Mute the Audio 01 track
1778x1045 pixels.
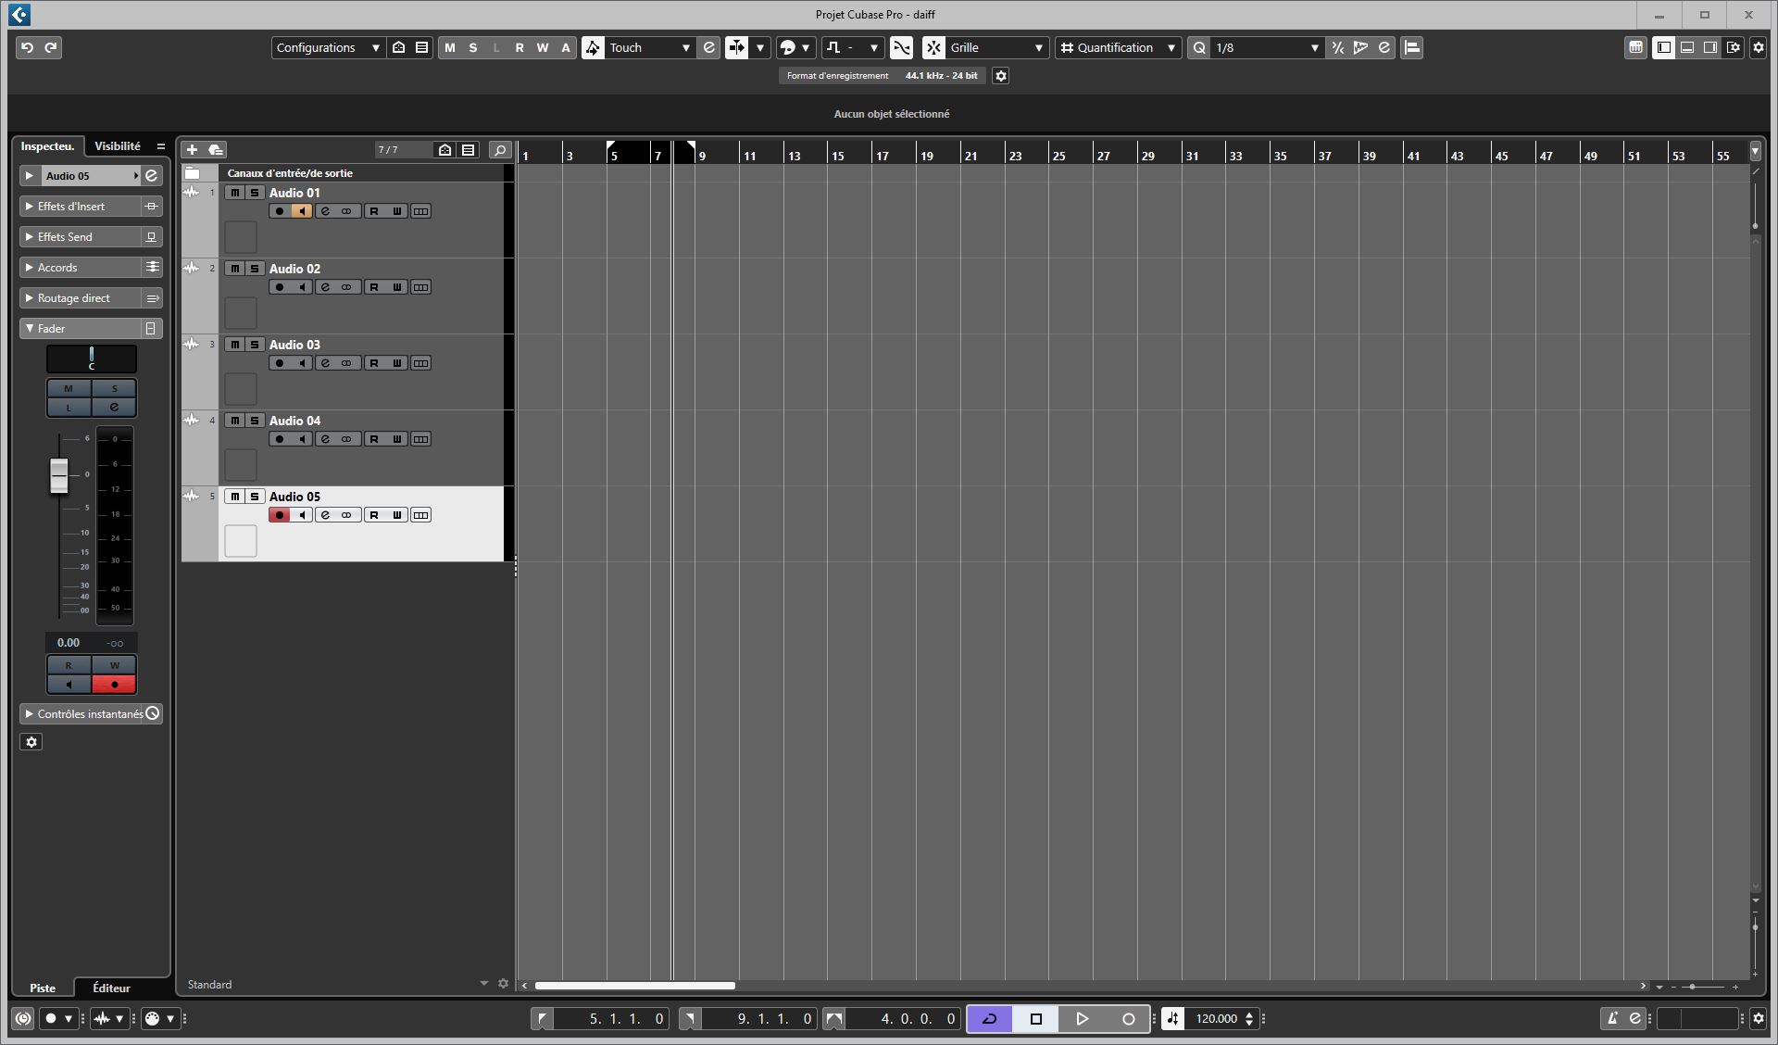234,193
